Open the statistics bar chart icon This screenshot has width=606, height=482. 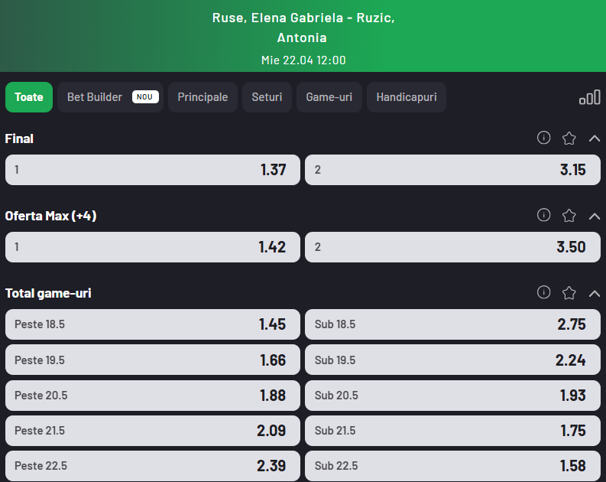pyautogui.click(x=589, y=98)
